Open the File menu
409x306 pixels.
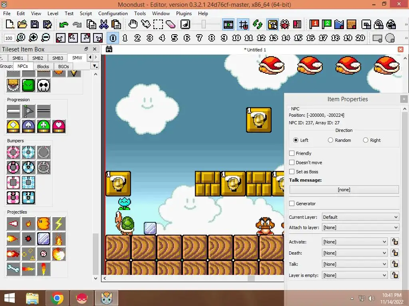(x=7, y=13)
